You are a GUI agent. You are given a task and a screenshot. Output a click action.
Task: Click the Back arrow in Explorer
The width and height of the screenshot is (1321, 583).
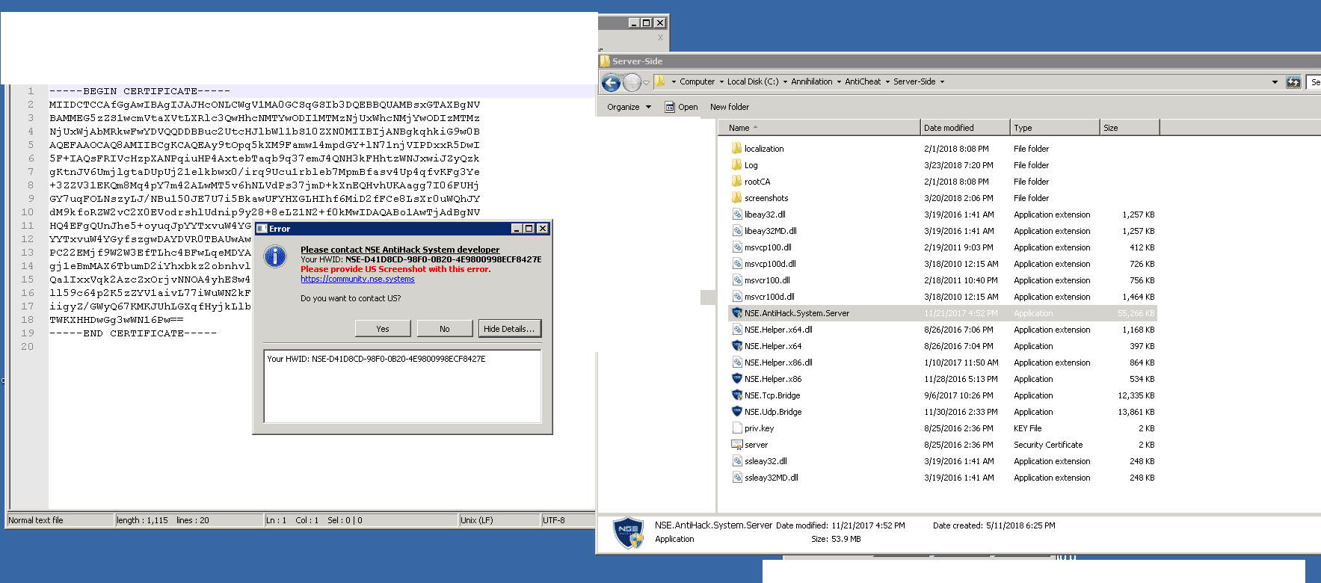click(x=611, y=82)
